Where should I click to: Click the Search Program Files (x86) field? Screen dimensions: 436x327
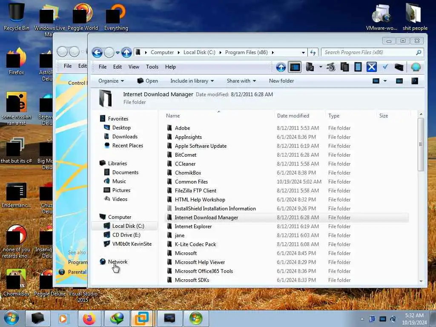pyautogui.click(x=373, y=52)
